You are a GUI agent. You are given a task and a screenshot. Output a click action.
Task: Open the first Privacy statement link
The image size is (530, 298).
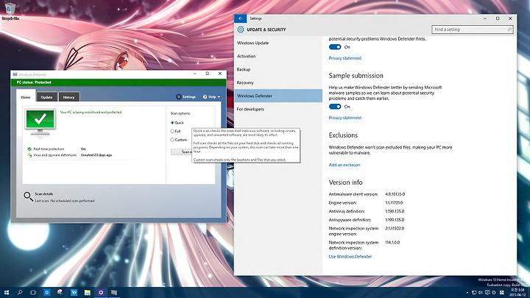point(345,58)
